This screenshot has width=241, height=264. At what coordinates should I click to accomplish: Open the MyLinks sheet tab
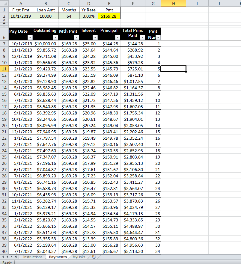pos(79,257)
